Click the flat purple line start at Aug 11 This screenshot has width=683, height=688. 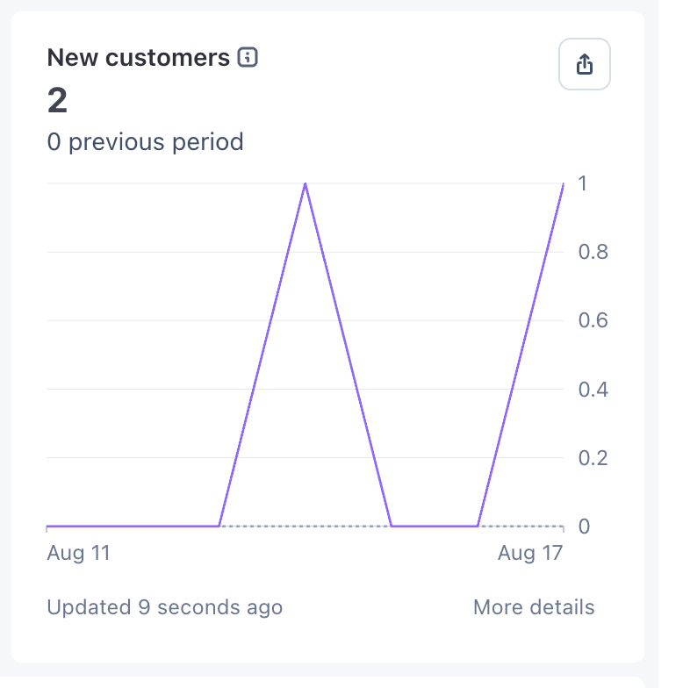[47, 526]
